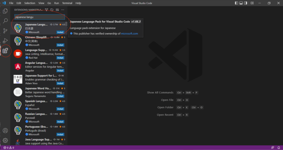Click the errors and warnings status indicator
The height and width of the screenshot is (150, 283).
click(9, 148)
